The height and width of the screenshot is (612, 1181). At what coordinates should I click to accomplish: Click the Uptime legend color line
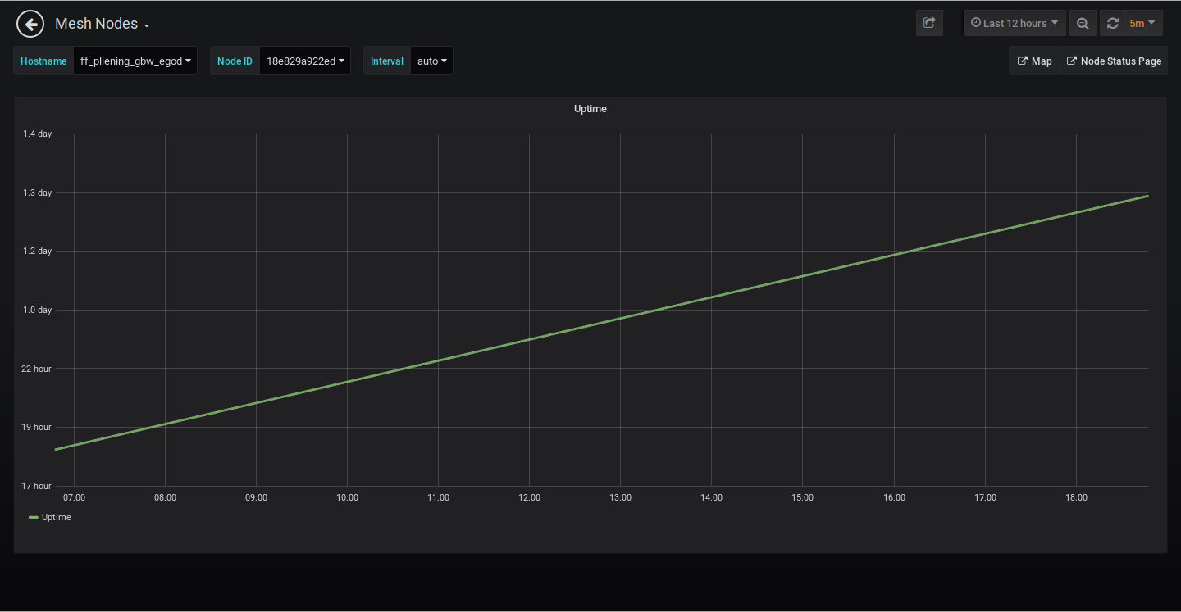tap(34, 517)
